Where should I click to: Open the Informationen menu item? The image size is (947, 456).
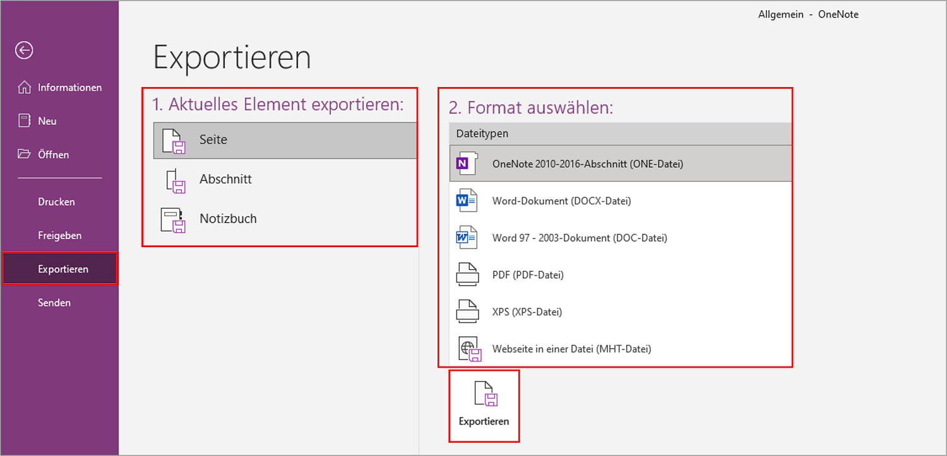[x=59, y=88]
